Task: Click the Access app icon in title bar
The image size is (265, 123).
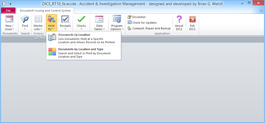Action: 3,4
